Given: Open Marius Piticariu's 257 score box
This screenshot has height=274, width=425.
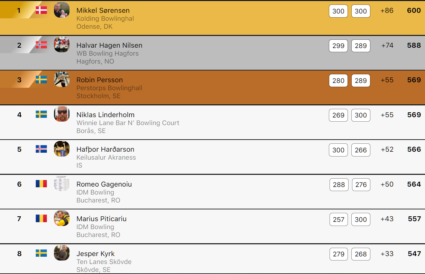Looking at the screenshot, I should click(339, 219).
